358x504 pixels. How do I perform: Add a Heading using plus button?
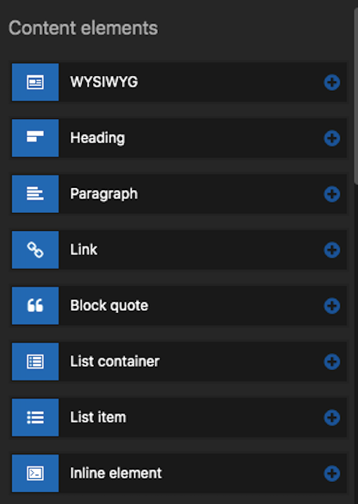tap(332, 139)
